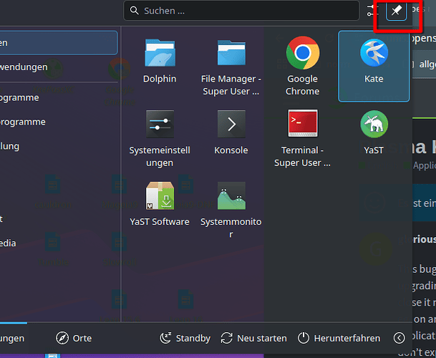Select the highlighted top category entry

point(59,43)
